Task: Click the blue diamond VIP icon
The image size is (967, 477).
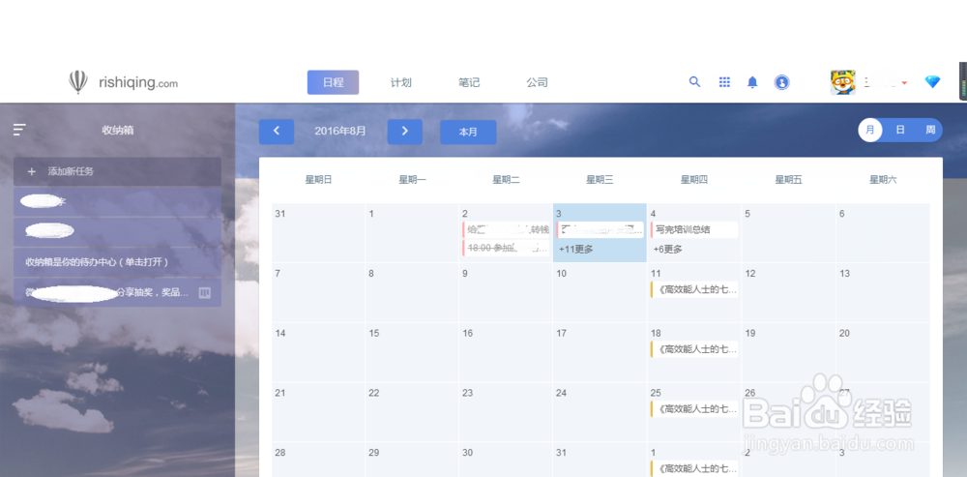Action: pos(932,82)
